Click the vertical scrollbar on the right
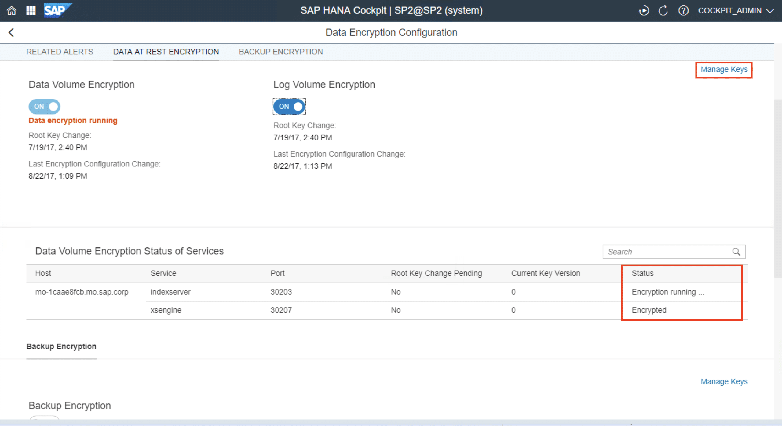This screenshot has height=426, width=782. tap(778, 188)
